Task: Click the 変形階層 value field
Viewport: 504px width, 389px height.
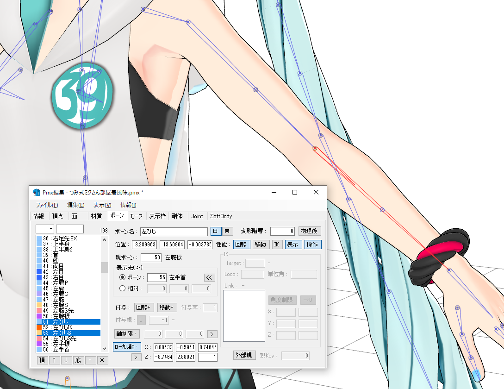Action: pos(282,231)
